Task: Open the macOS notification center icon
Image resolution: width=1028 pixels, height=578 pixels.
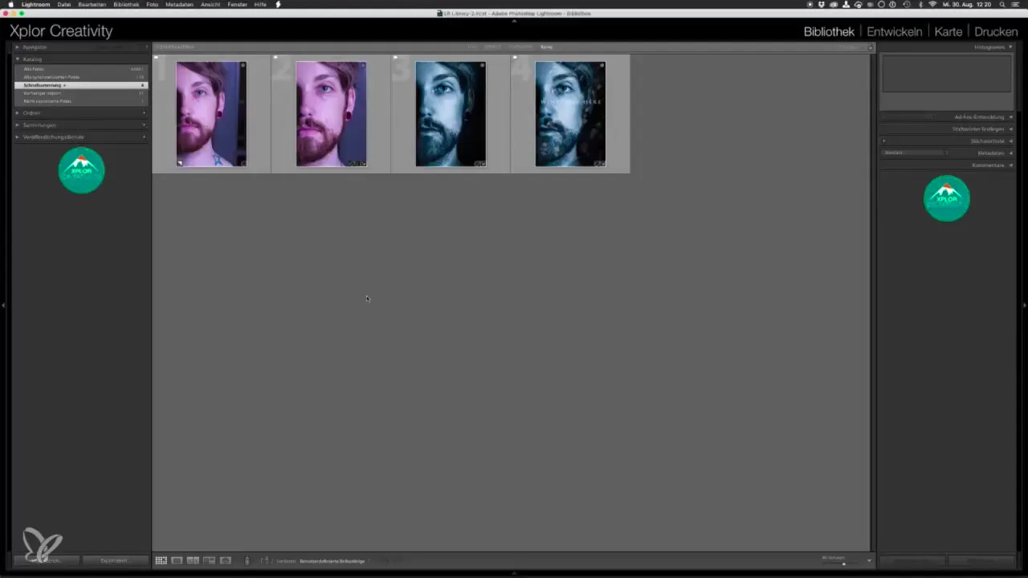Action: point(1017,4)
